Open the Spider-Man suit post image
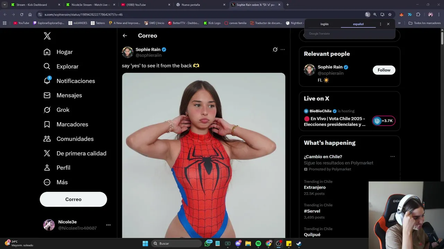The image size is (444, 249). coord(204,155)
